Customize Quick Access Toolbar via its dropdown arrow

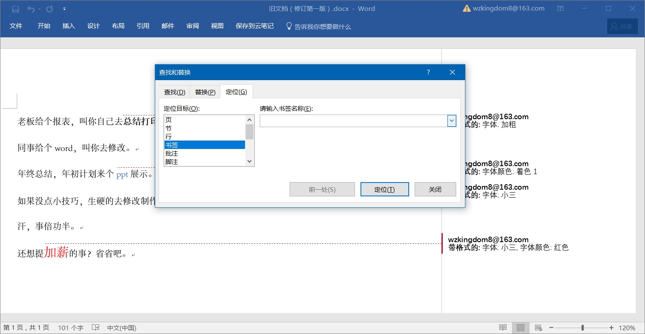tap(64, 8)
